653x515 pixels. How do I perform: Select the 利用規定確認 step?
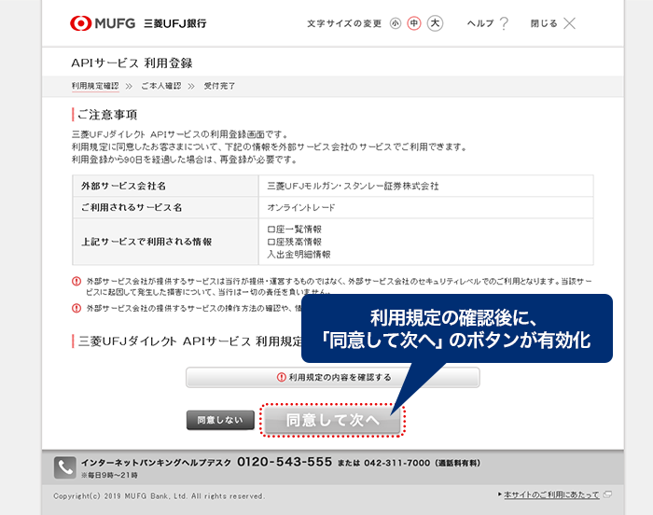95,86
